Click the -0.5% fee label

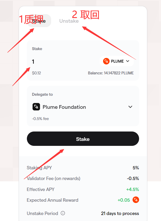point(40,119)
